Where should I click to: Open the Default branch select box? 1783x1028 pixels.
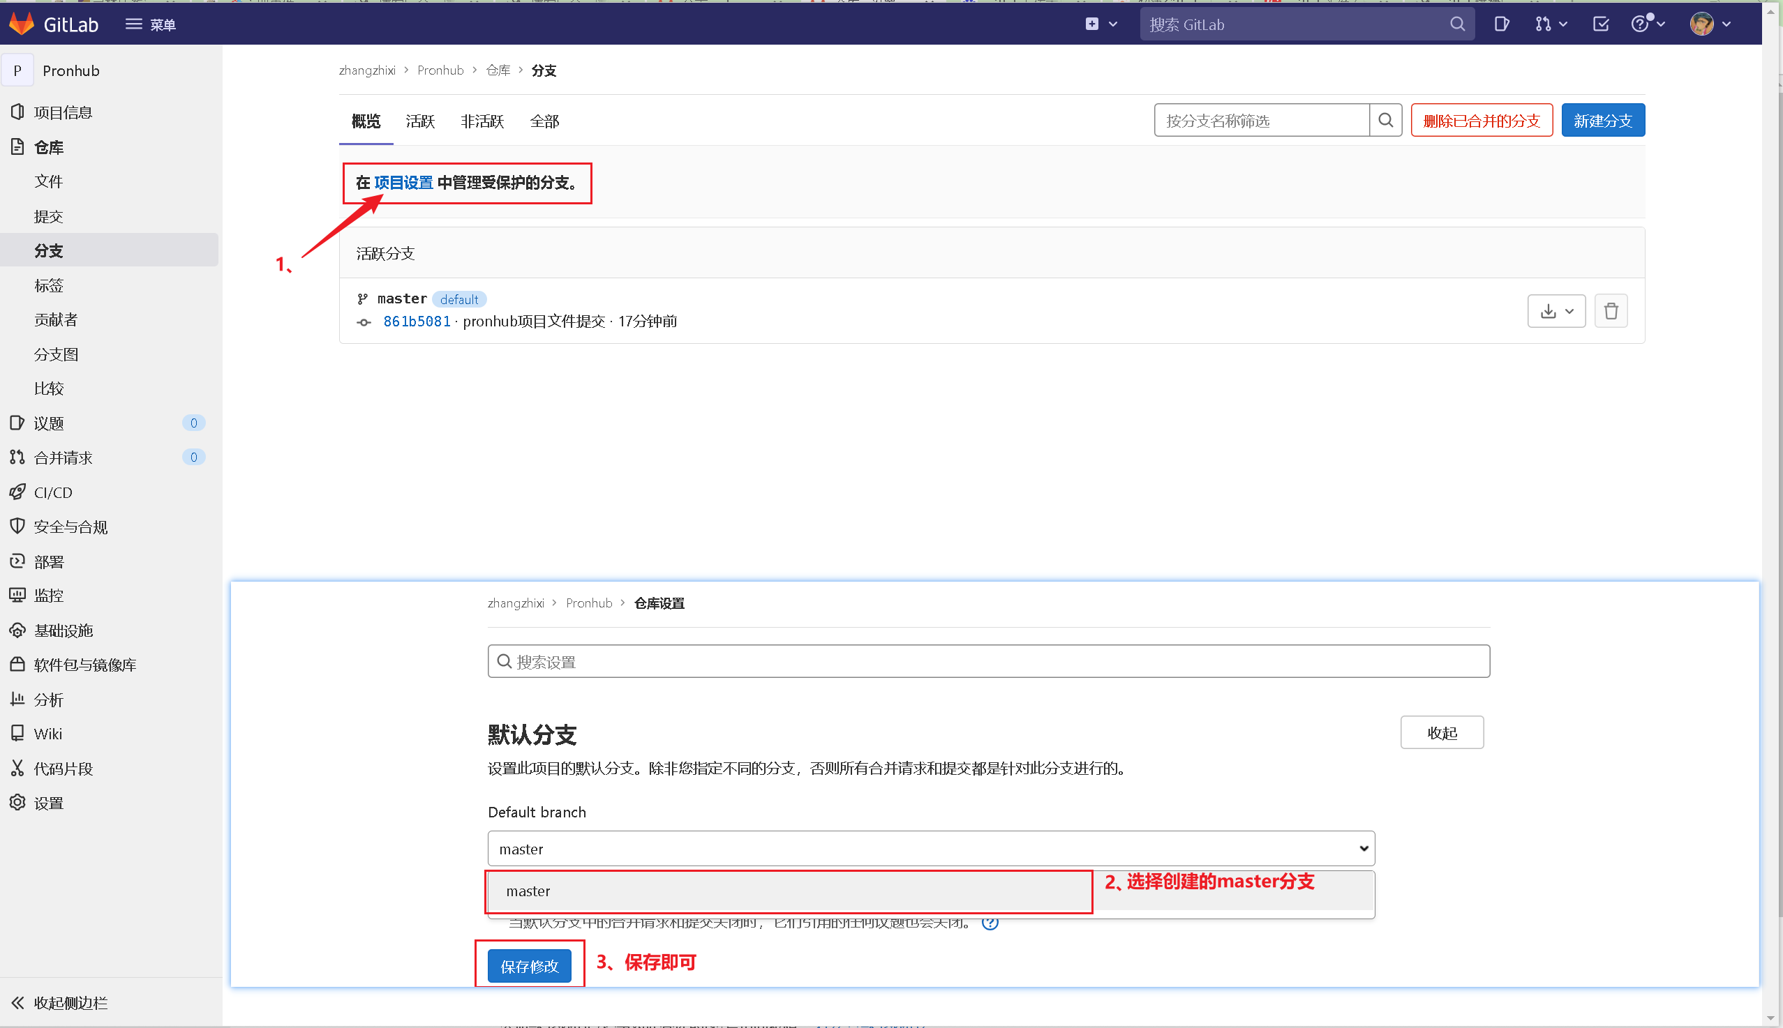(930, 849)
